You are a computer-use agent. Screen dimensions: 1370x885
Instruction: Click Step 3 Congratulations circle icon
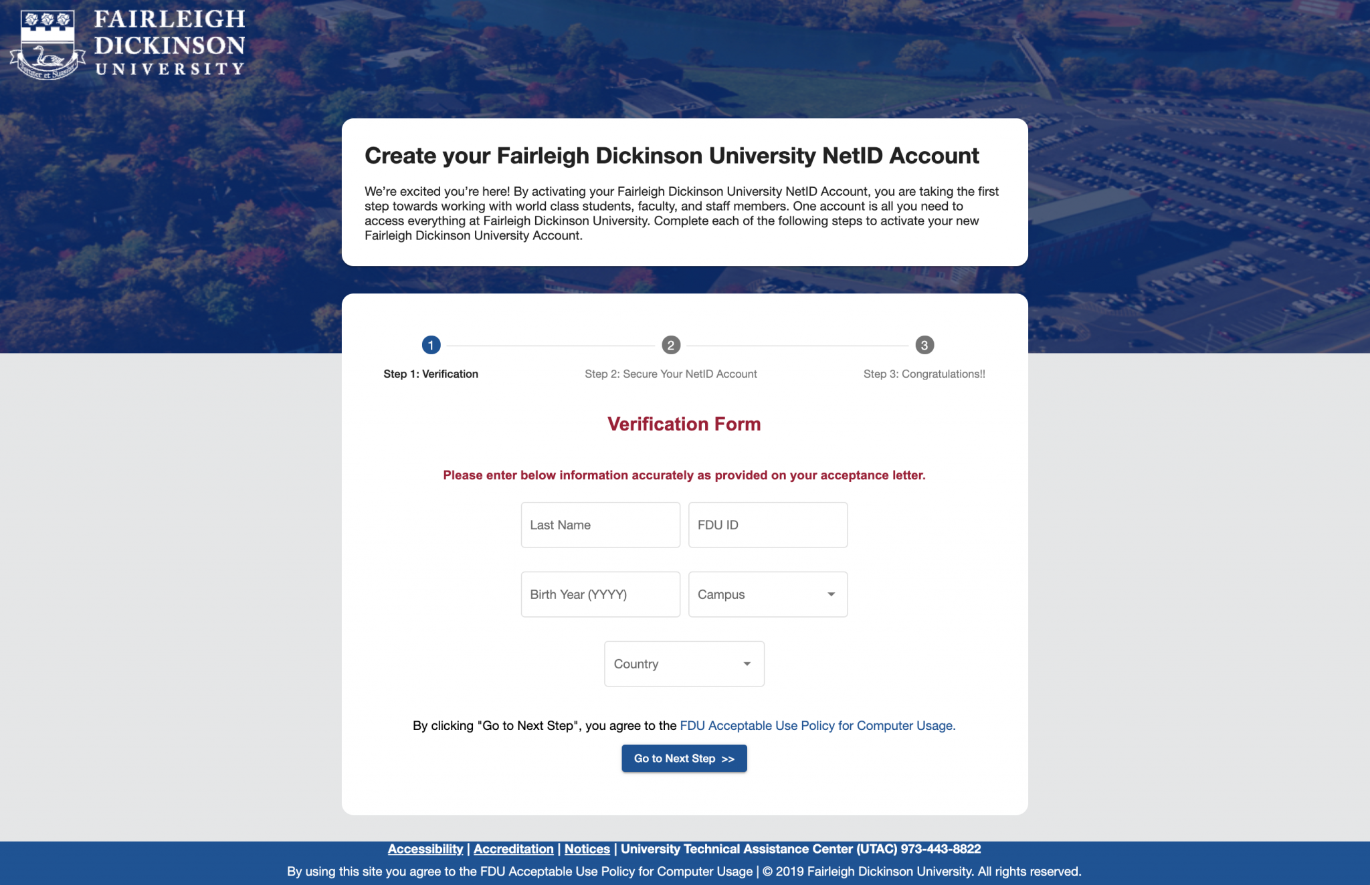pos(922,344)
